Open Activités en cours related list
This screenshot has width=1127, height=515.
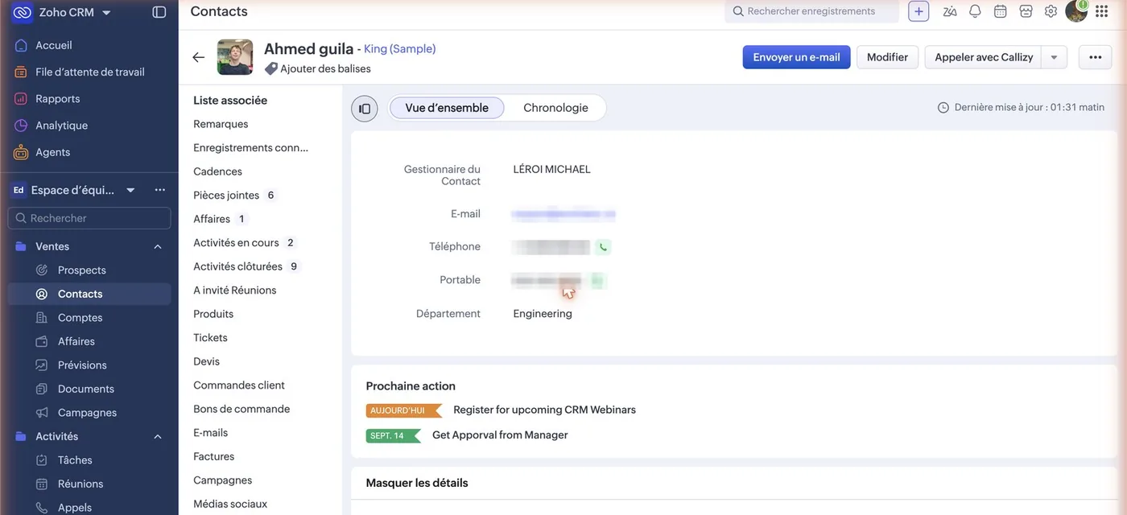(x=236, y=242)
